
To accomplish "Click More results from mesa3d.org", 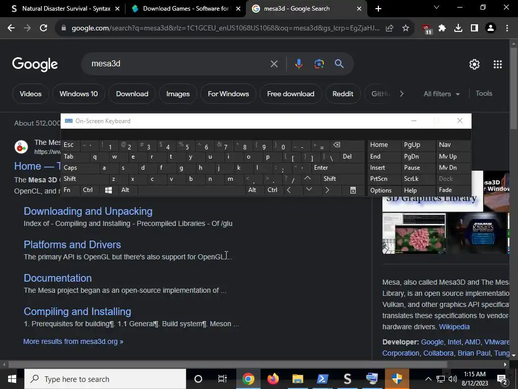I will tap(73, 342).
